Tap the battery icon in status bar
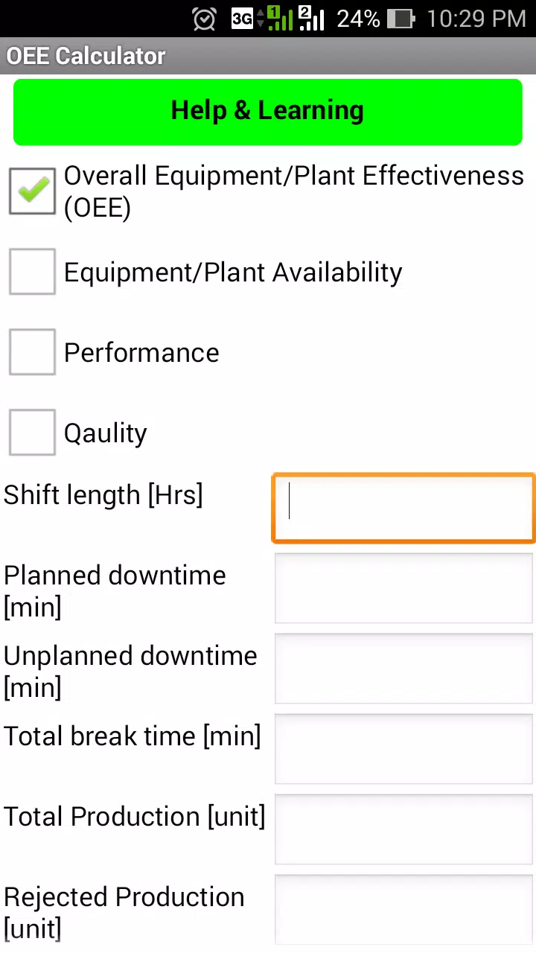536x953 pixels. (401, 19)
